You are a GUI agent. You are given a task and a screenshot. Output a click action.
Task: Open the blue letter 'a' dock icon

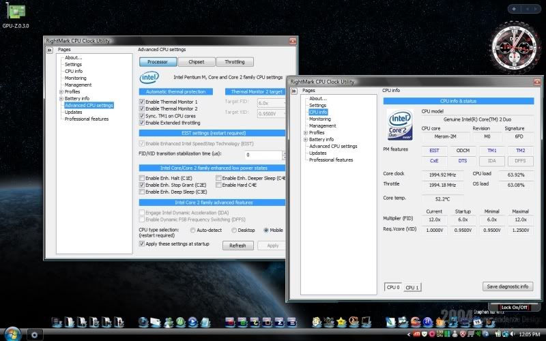click(x=428, y=322)
